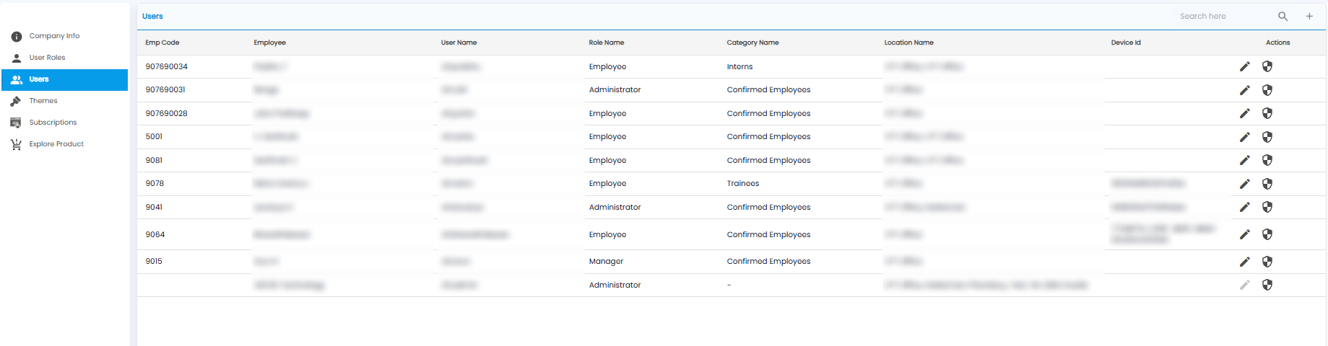Click Emp Code 9064 cell

coord(155,234)
